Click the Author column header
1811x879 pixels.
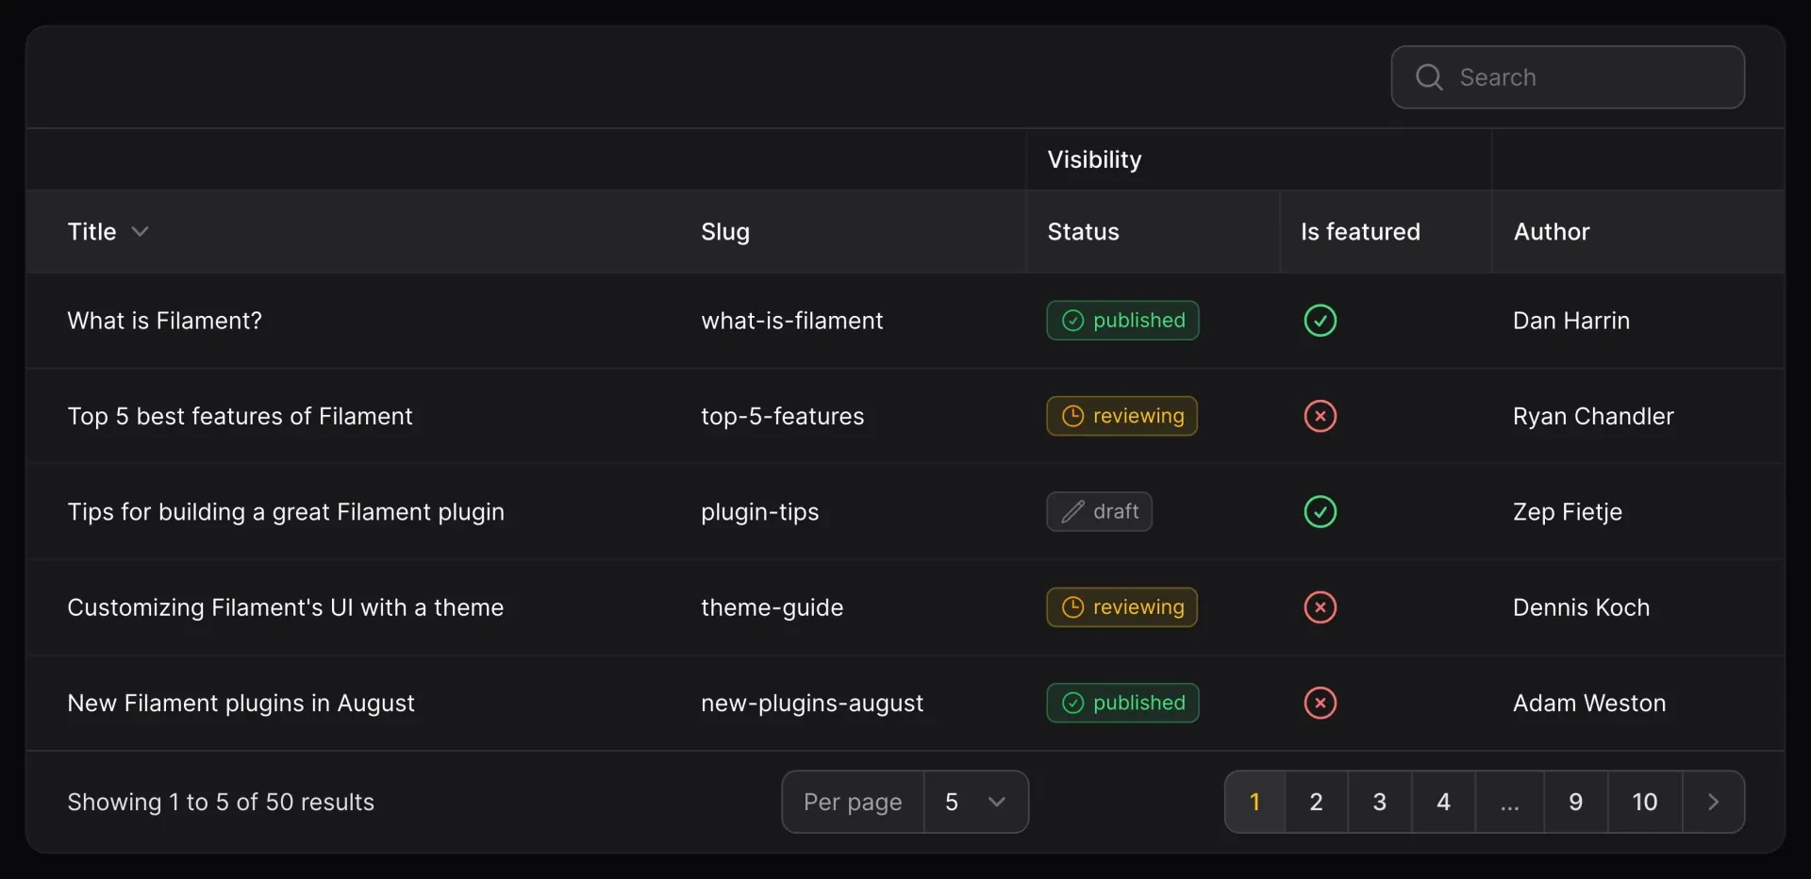1552,232
